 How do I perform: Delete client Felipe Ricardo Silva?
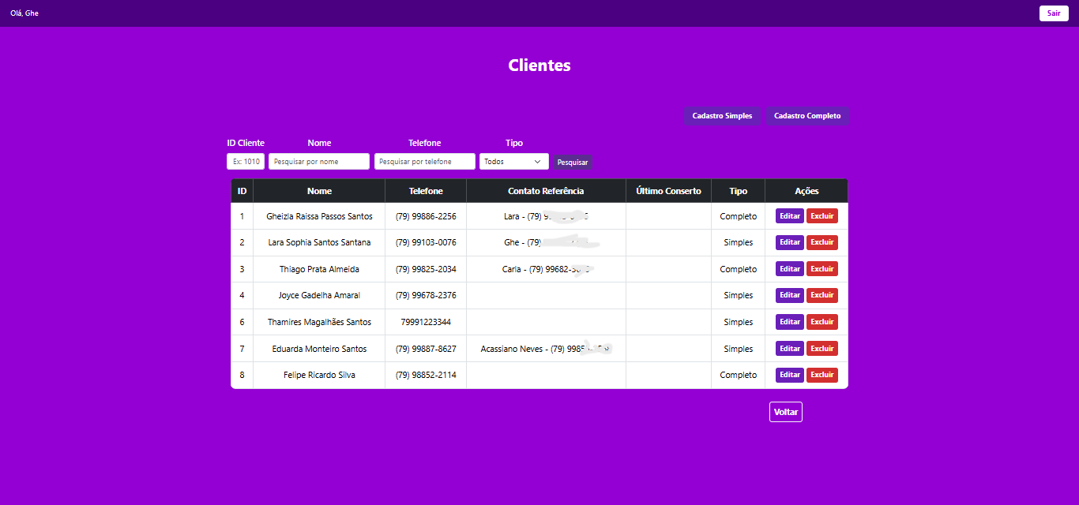822,375
